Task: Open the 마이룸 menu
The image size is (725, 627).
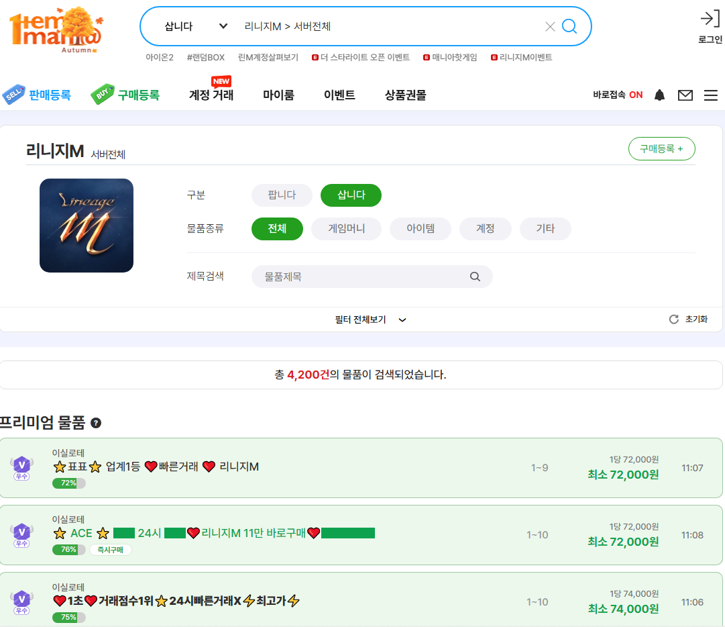Action: point(278,95)
